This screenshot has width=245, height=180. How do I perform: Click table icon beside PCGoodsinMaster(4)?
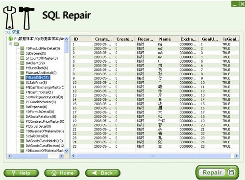click(x=22, y=102)
